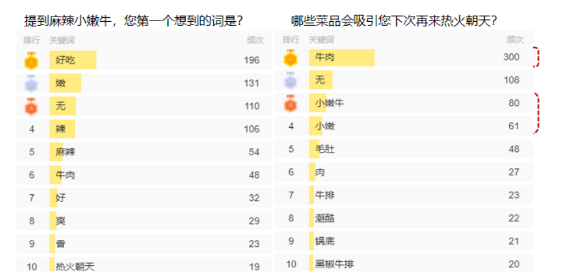The width and height of the screenshot is (566, 279).
Task: Click the gold medal icon beside 好吃
Action: (x=32, y=60)
